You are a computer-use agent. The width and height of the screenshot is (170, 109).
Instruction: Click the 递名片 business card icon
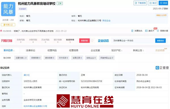[x=146, y=31]
